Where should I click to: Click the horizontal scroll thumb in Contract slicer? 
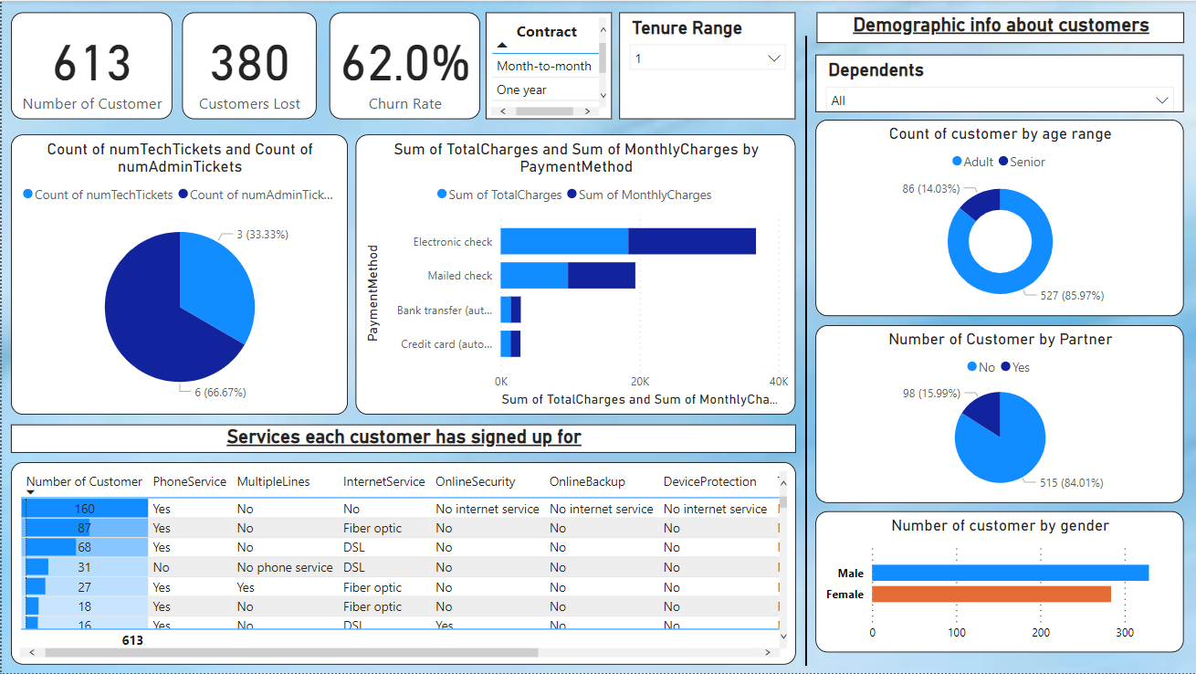[x=545, y=111]
